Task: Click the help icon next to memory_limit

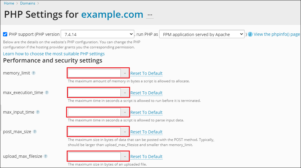Action: [x=34, y=73]
